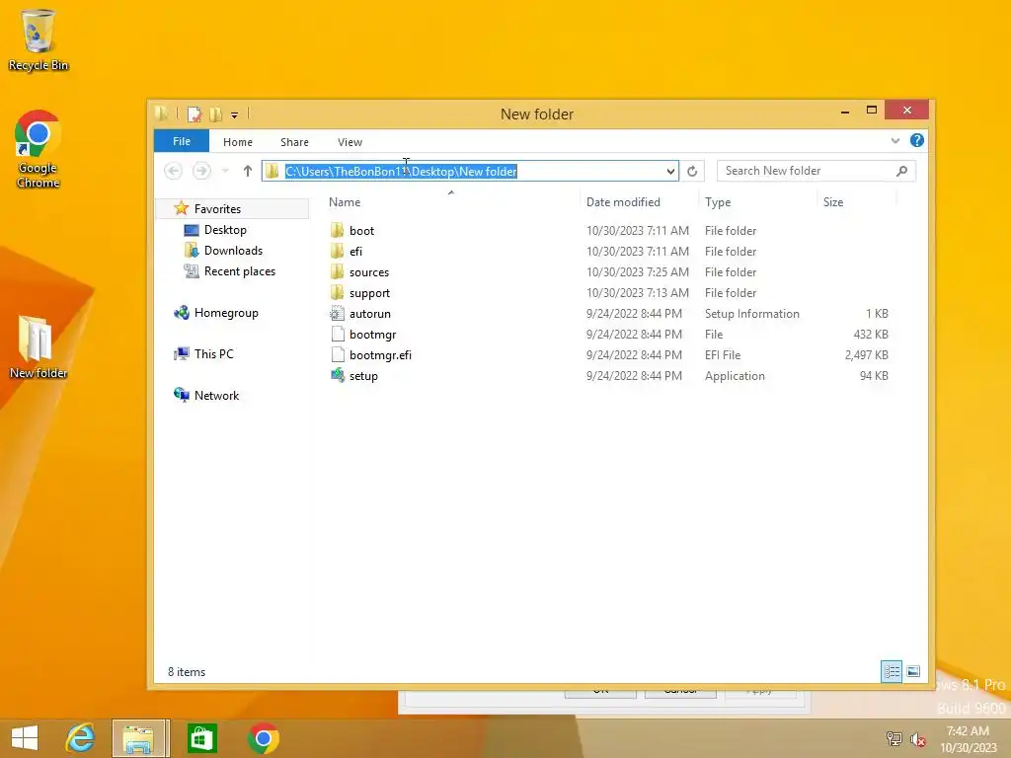Go back using the Back arrow
The height and width of the screenshot is (758, 1011).
point(173,171)
